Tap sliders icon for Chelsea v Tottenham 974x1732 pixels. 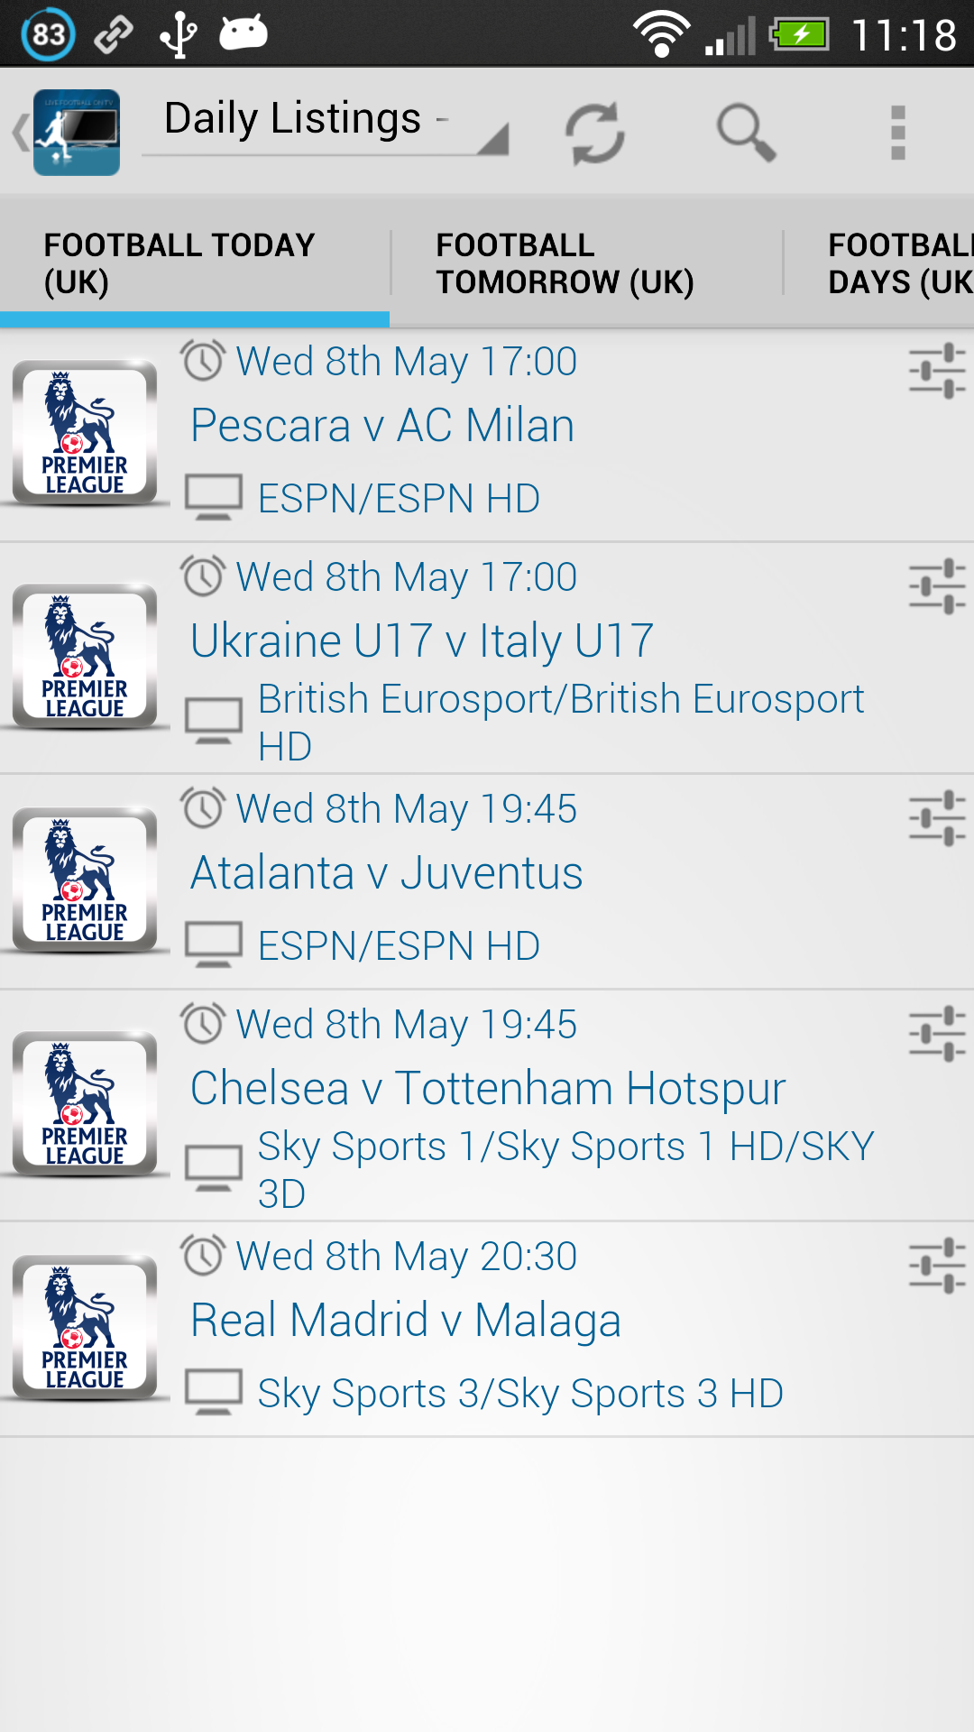[x=937, y=1034]
